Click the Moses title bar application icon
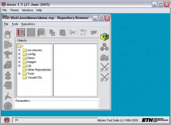This screenshot has height=125, width=171. pyautogui.click(x=3, y=4)
